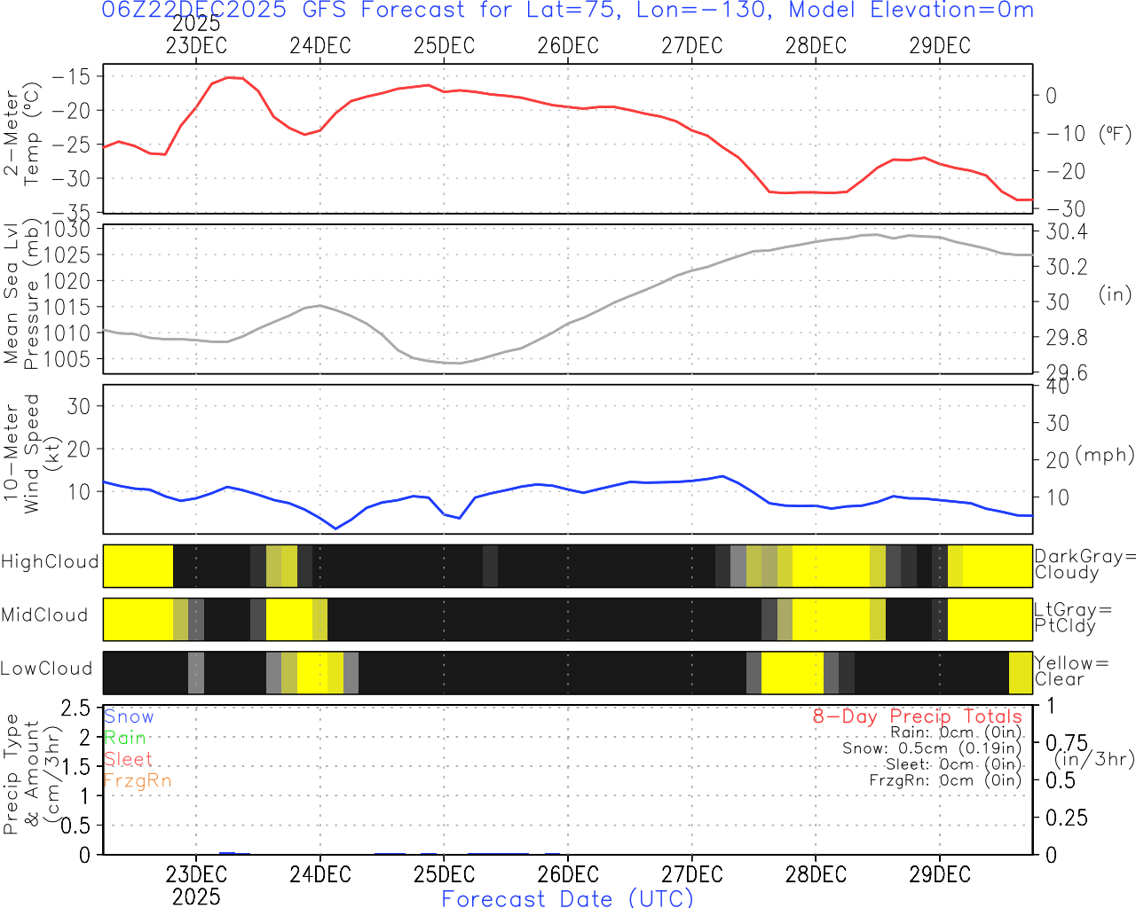The image size is (1136, 908).
Task: Click the 'Sleet: 0cm (0in)' total
Action: pyautogui.click(x=953, y=764)
